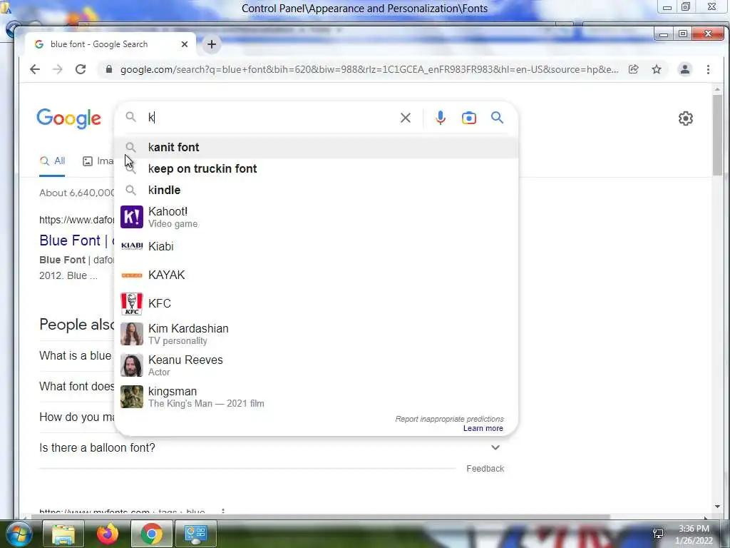Search by image with camera icon

point(469,118)
